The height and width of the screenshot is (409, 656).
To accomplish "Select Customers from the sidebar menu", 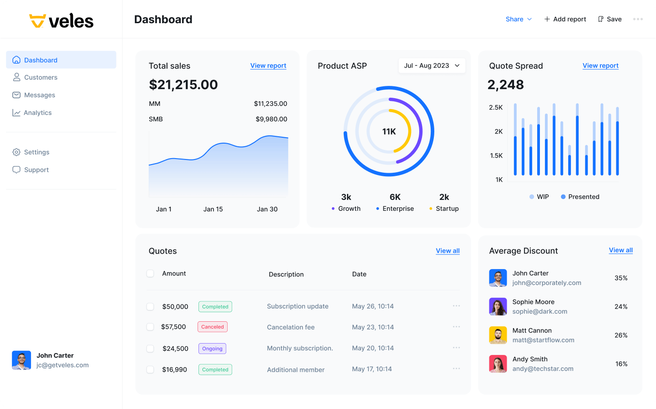I will pyautogui.click(x=41, y=77).
